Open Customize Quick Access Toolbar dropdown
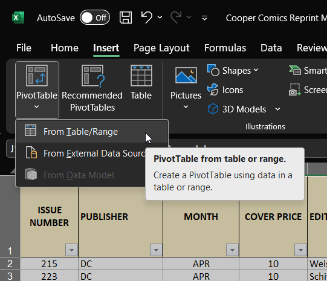 [x=204, y=18]
